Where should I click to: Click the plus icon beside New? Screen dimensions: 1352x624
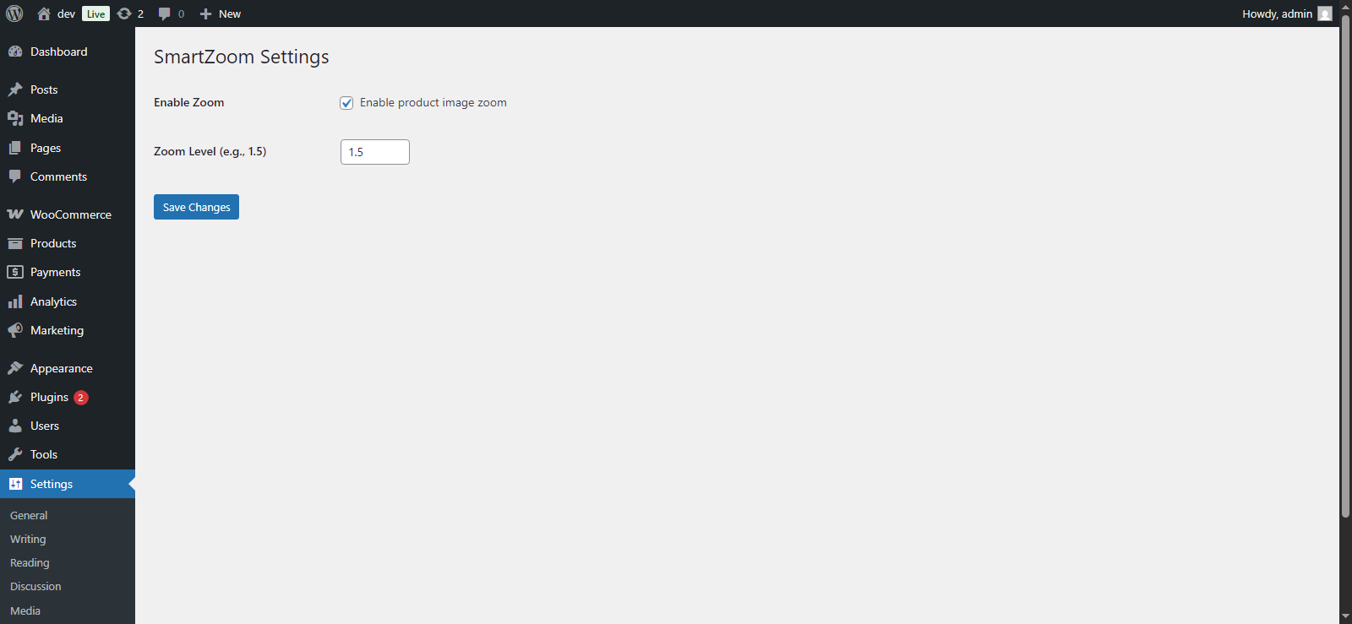(x=205, y=14)
